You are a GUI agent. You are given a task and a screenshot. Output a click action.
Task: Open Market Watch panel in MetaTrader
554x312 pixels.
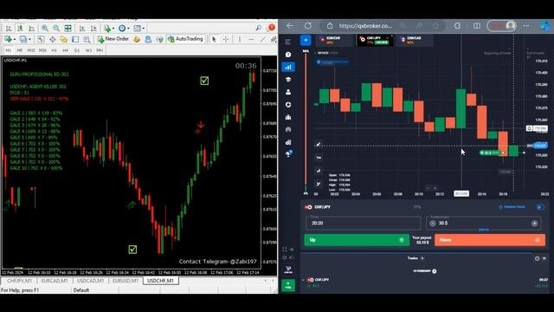pyautogui.click(x=41, y=39)
